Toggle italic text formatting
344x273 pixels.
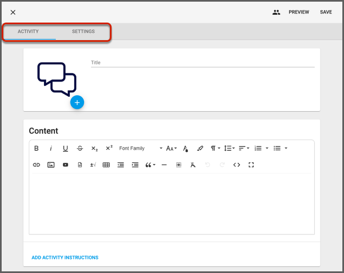(x=51, y=148)
